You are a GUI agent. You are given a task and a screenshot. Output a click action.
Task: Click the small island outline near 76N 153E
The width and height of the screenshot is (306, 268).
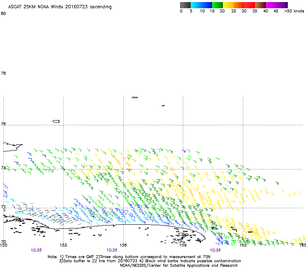[x=56, y=121]
